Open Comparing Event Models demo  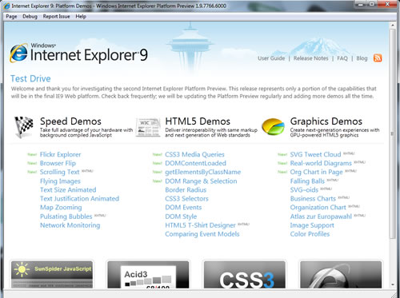[202, 234]
